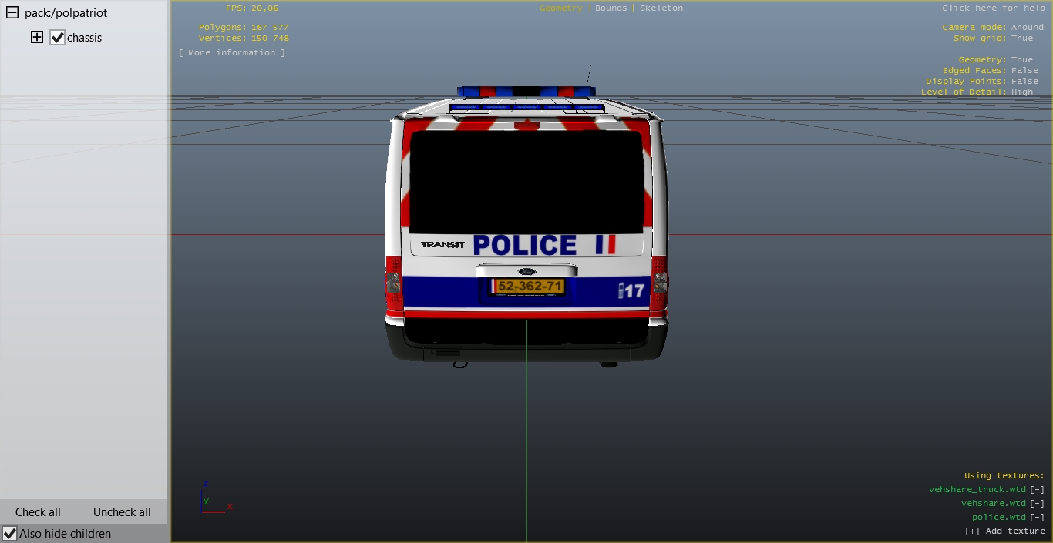This screenshot has height=543, width=1053.
Task: Expand the chassis tree node
Action: [37, 37]
